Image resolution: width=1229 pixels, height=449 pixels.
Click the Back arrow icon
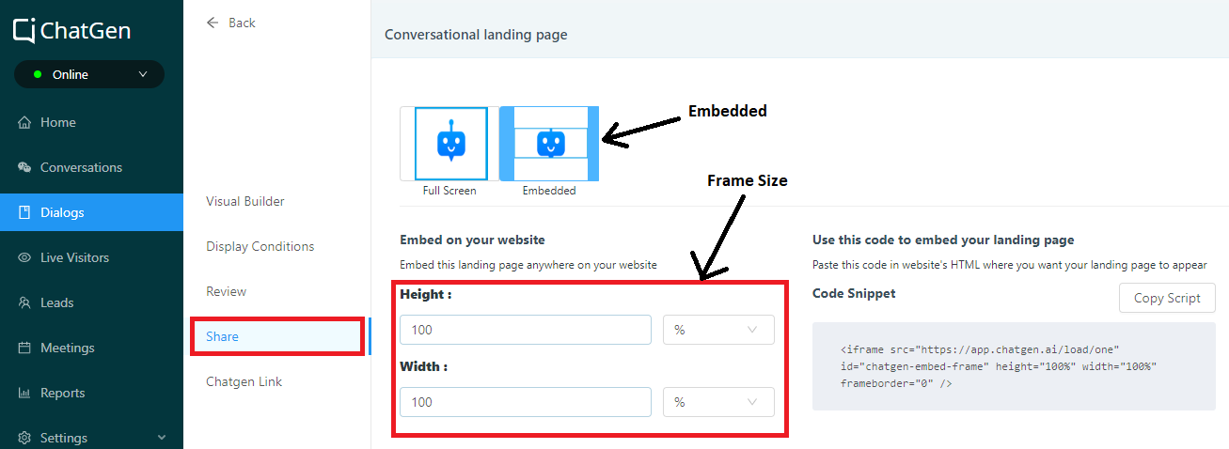[x=213, y=23]
